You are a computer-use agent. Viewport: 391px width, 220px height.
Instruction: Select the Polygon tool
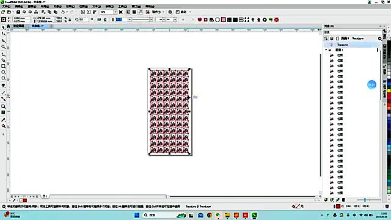3,78
